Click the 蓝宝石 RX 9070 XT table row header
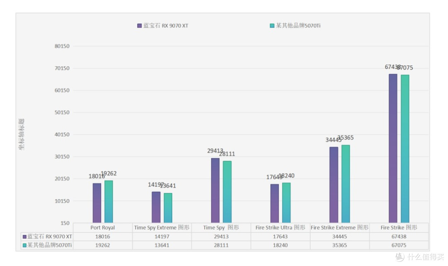 click(x=47, y=237)
